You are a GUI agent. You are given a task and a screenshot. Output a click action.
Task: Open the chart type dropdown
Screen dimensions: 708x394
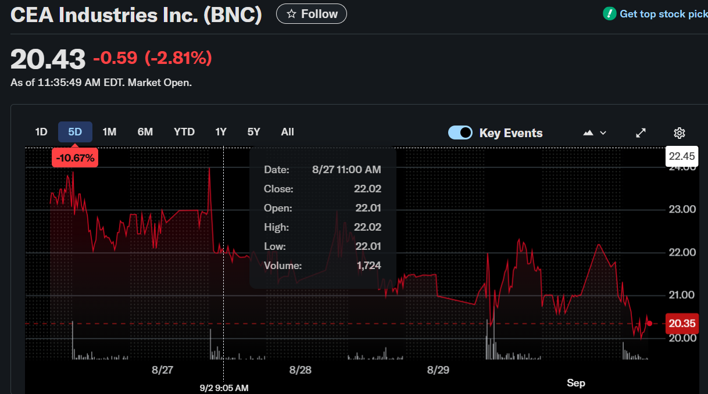point(595,133)
